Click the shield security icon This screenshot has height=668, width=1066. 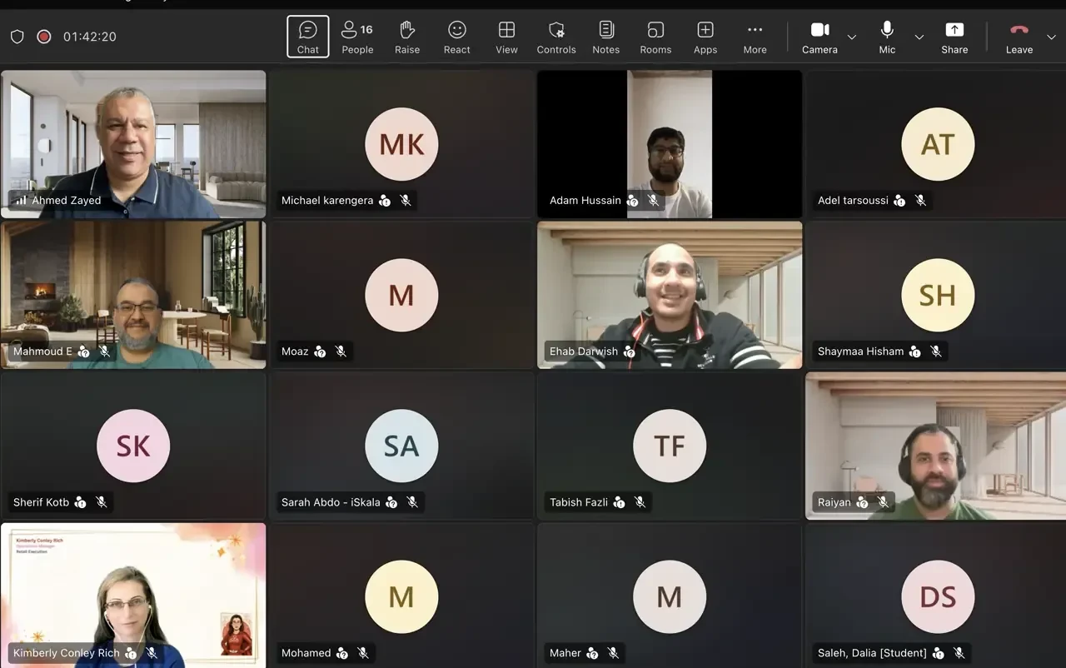coord(17,37)
